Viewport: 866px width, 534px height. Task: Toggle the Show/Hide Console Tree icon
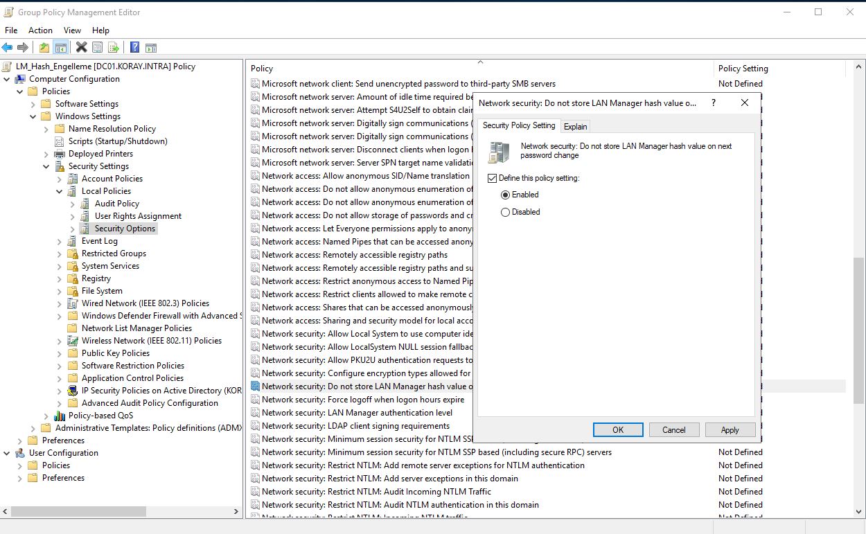(60, 47)
